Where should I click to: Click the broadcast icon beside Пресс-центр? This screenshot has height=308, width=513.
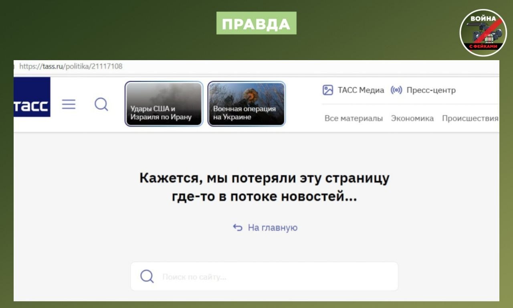[396, 90]
